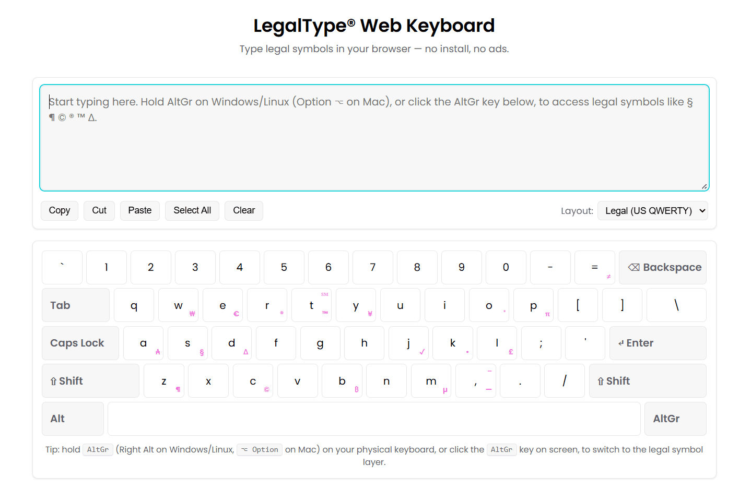
Task: Click into the main typing text area
Action: click(374, 138)
